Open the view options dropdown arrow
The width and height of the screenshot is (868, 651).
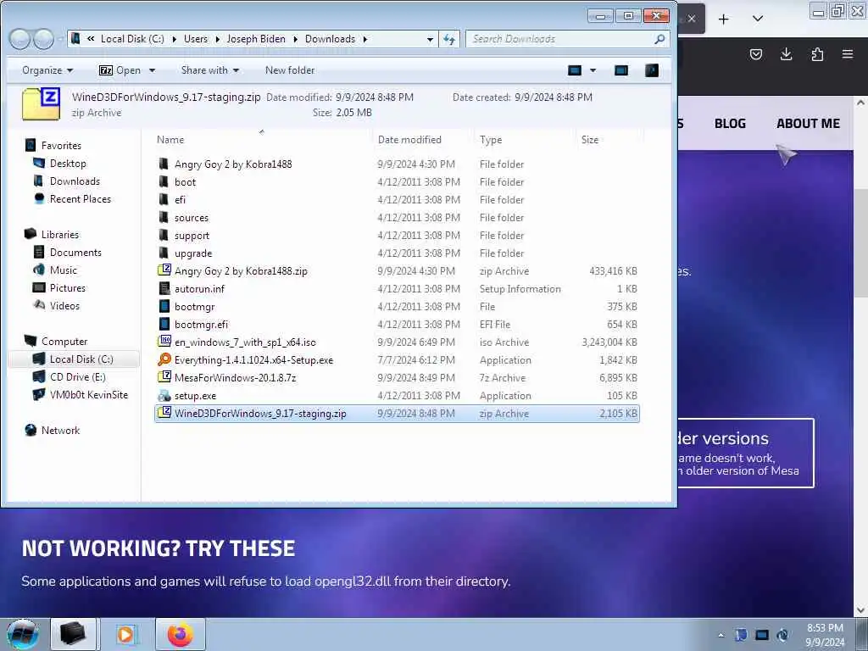point(593,70)
